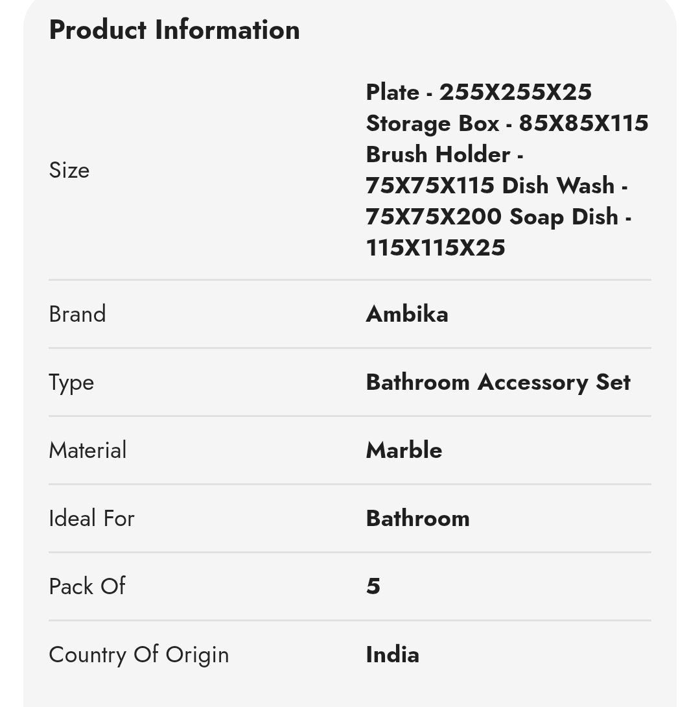
Task: Click the Plate 255X255X25 size text
Action: pos(478,92)
